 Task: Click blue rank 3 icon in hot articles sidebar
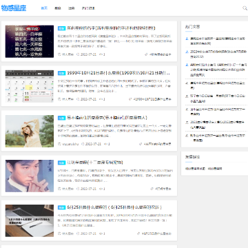pos(187,65)
